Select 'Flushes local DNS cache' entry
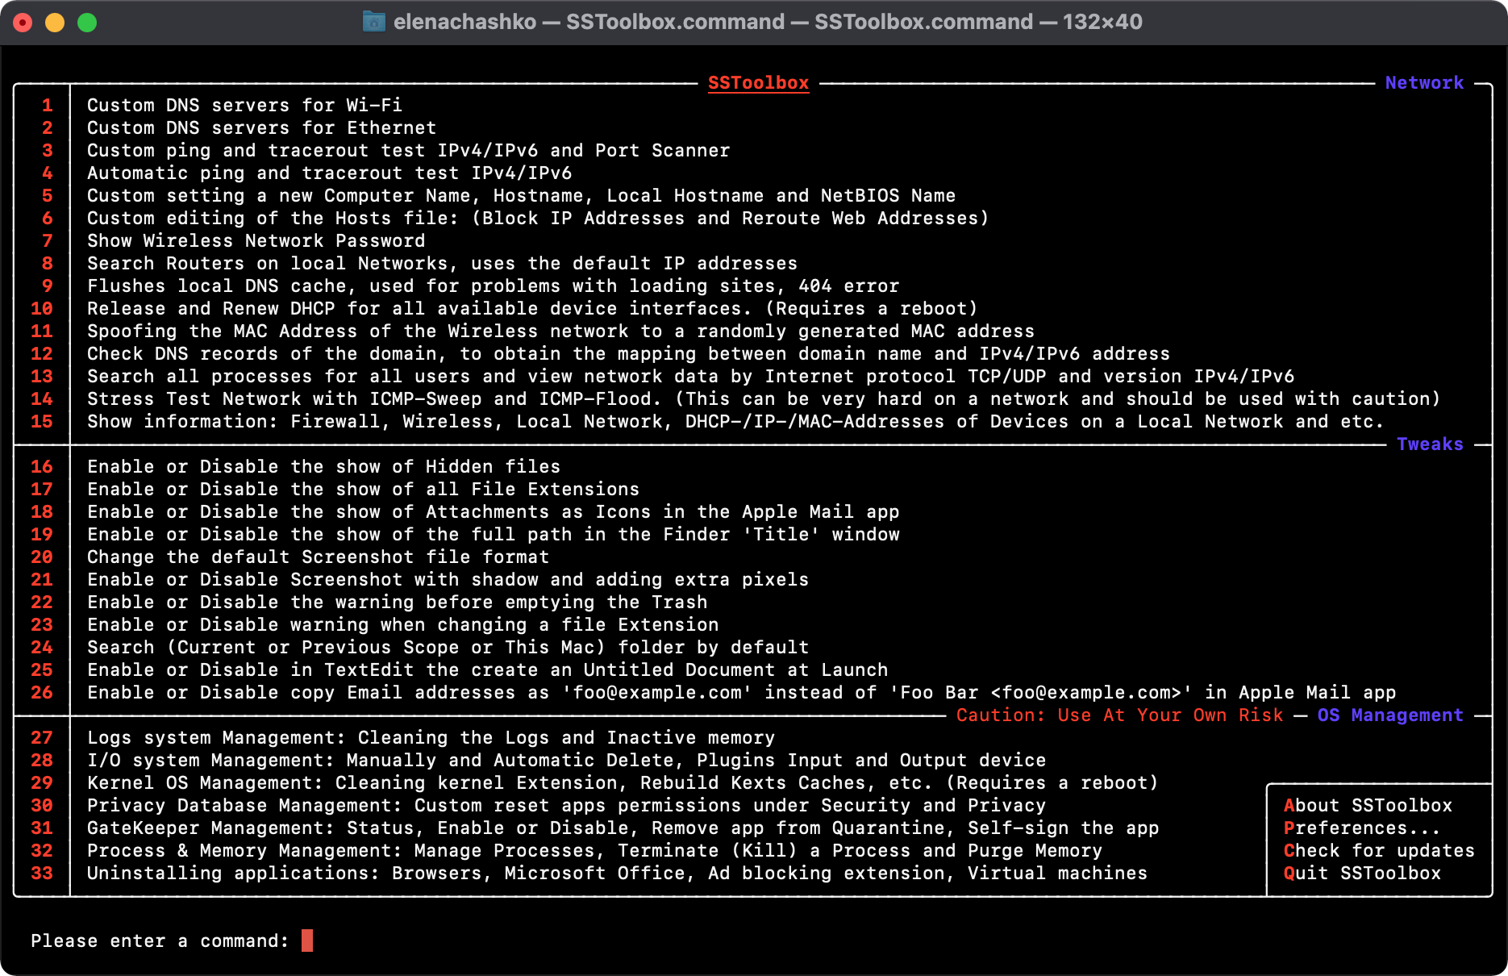This screenshot has width=1508, height=976. (x=493, y=286)
